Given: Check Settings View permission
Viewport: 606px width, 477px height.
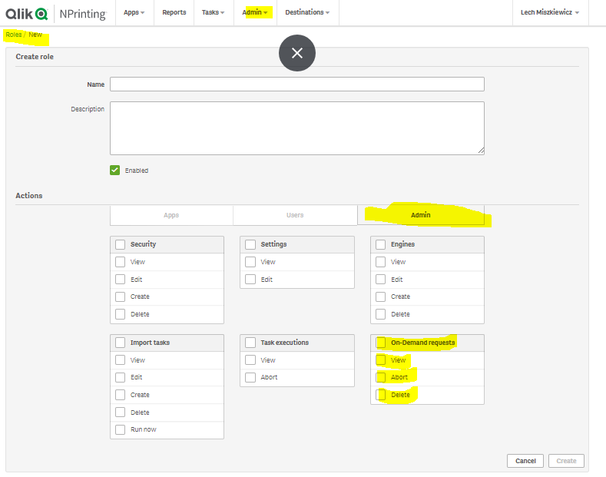Looking at the screenshot, I should (250, 262).
